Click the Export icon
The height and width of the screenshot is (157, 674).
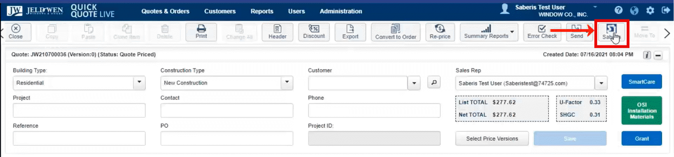350,32
